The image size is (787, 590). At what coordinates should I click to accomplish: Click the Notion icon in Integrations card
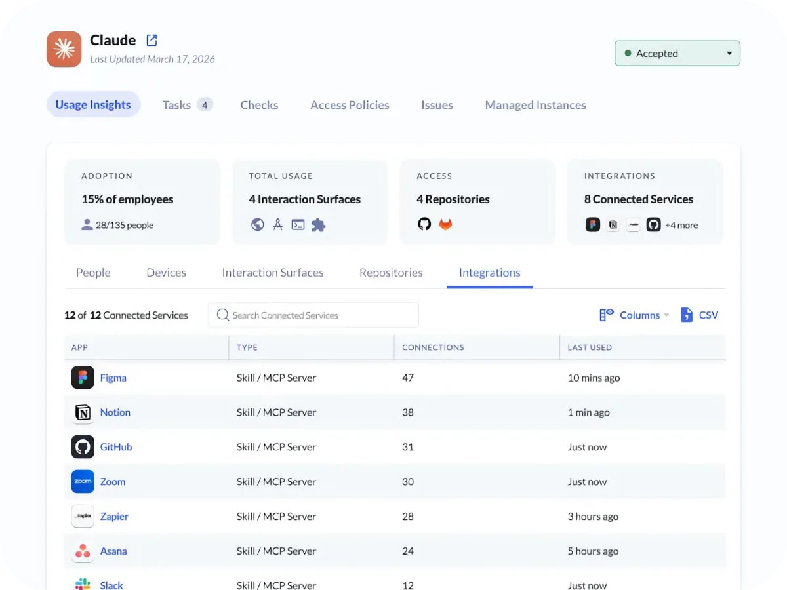click(x=613, y=225)
